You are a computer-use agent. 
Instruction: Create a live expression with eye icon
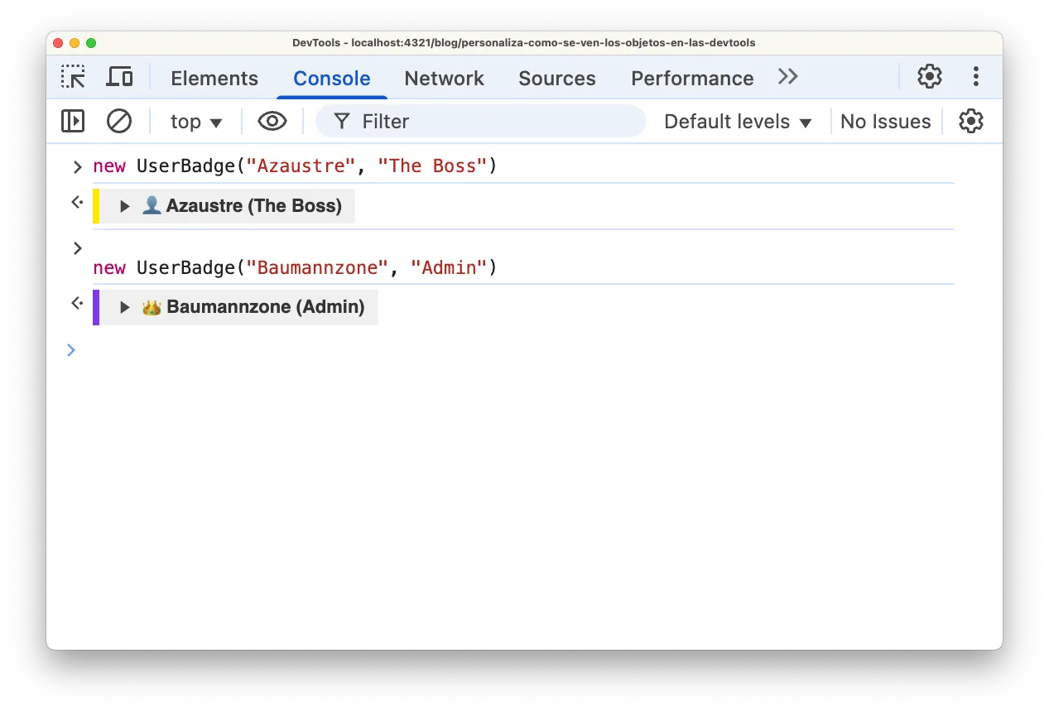click(272, 122)
